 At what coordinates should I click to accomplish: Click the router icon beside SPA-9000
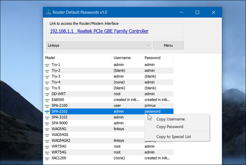47,123
